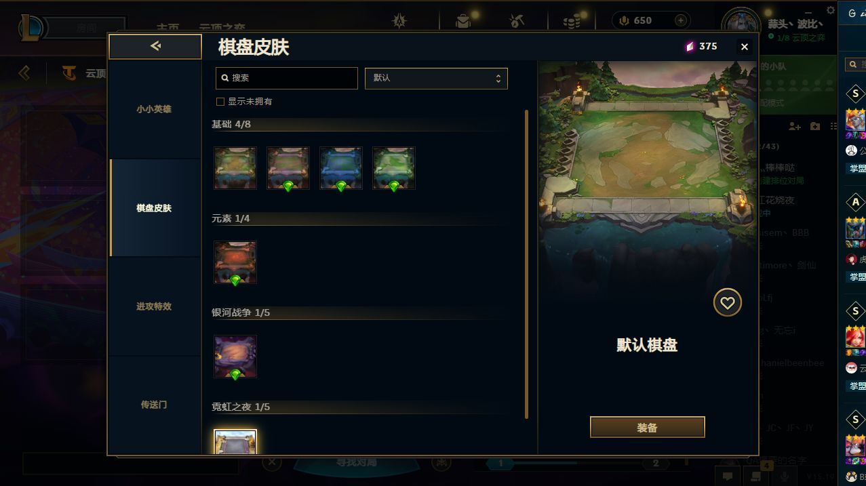Close the 棋盘皮肤 dialog with X

coord(744,47)
